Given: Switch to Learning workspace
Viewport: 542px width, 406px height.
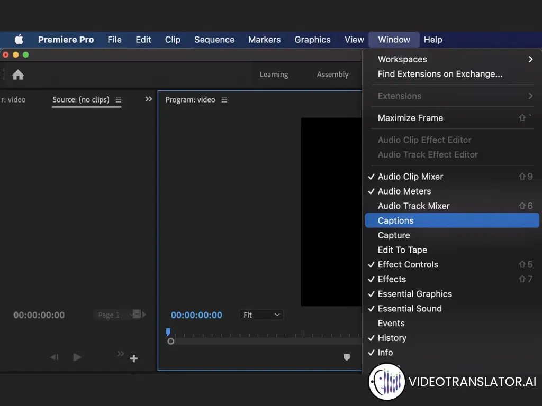Looking at the screenshot, I should [x=274, y=75].
